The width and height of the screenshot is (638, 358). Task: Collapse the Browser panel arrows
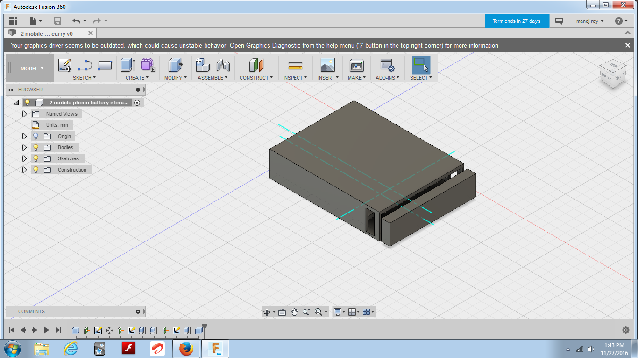(x=10, y=89)
